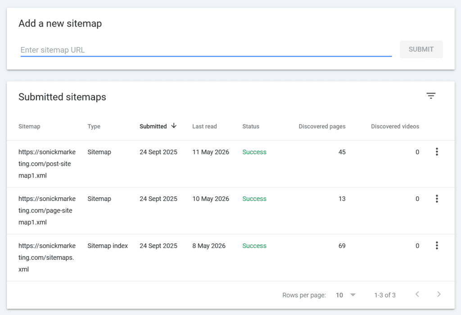The width and height of the screenshot is (461, 315).
Task: Select discovered pages value 13
Action: [342, 199]
